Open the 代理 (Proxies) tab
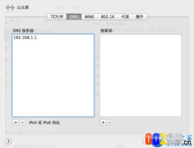194x148 pixels. coord(125,17)
